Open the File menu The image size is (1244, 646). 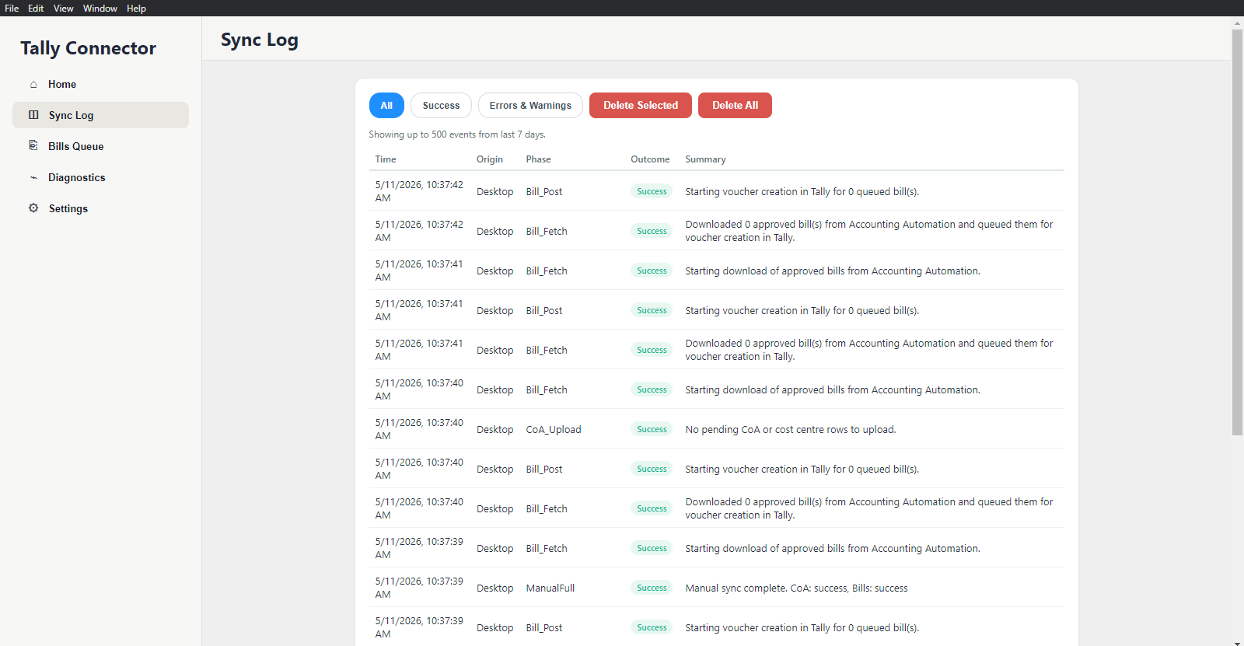(12, 8)
